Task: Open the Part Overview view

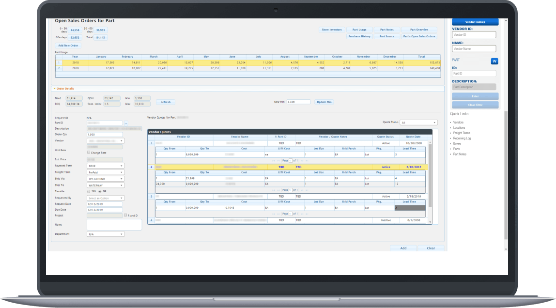Action: tap(418, 29)
